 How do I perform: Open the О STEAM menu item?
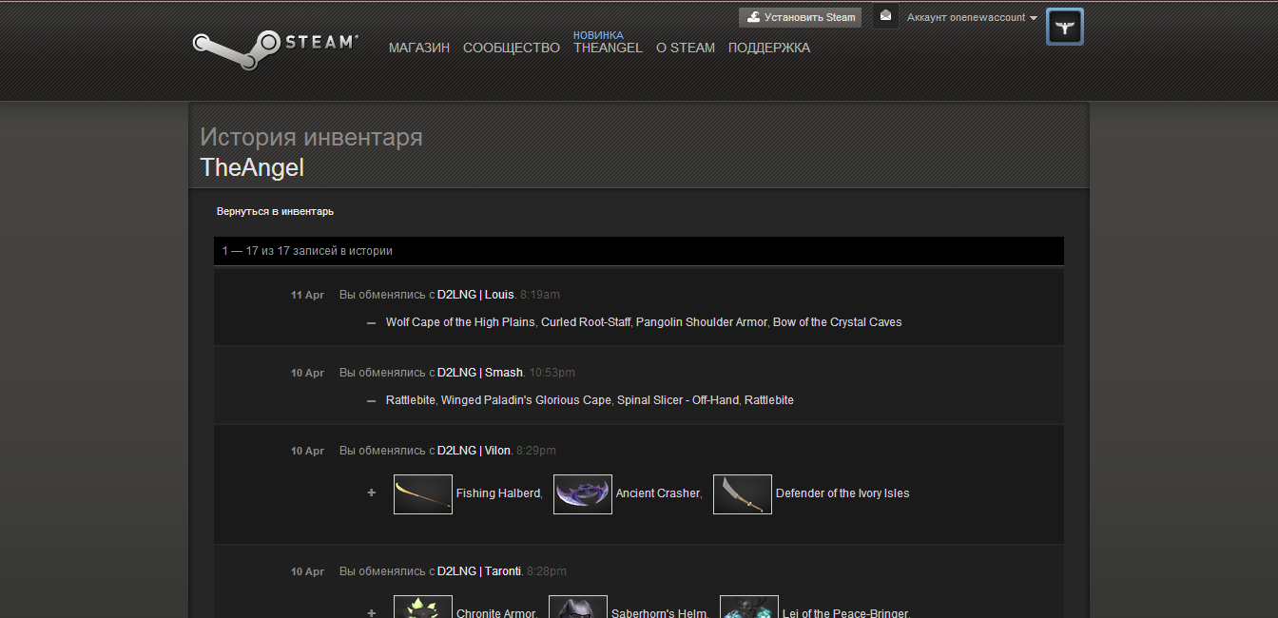(686, 48)
